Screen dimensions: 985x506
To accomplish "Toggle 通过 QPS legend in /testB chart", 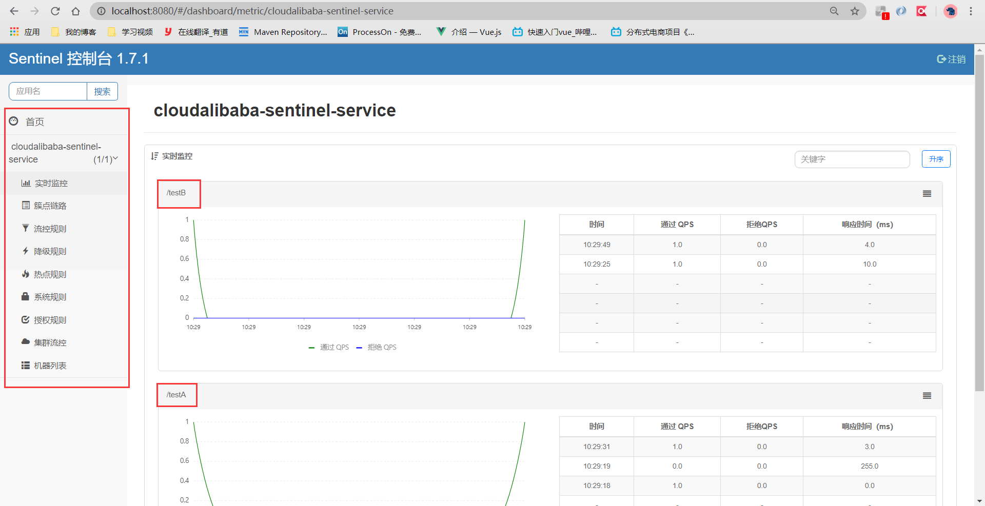I will pos(329,347).
